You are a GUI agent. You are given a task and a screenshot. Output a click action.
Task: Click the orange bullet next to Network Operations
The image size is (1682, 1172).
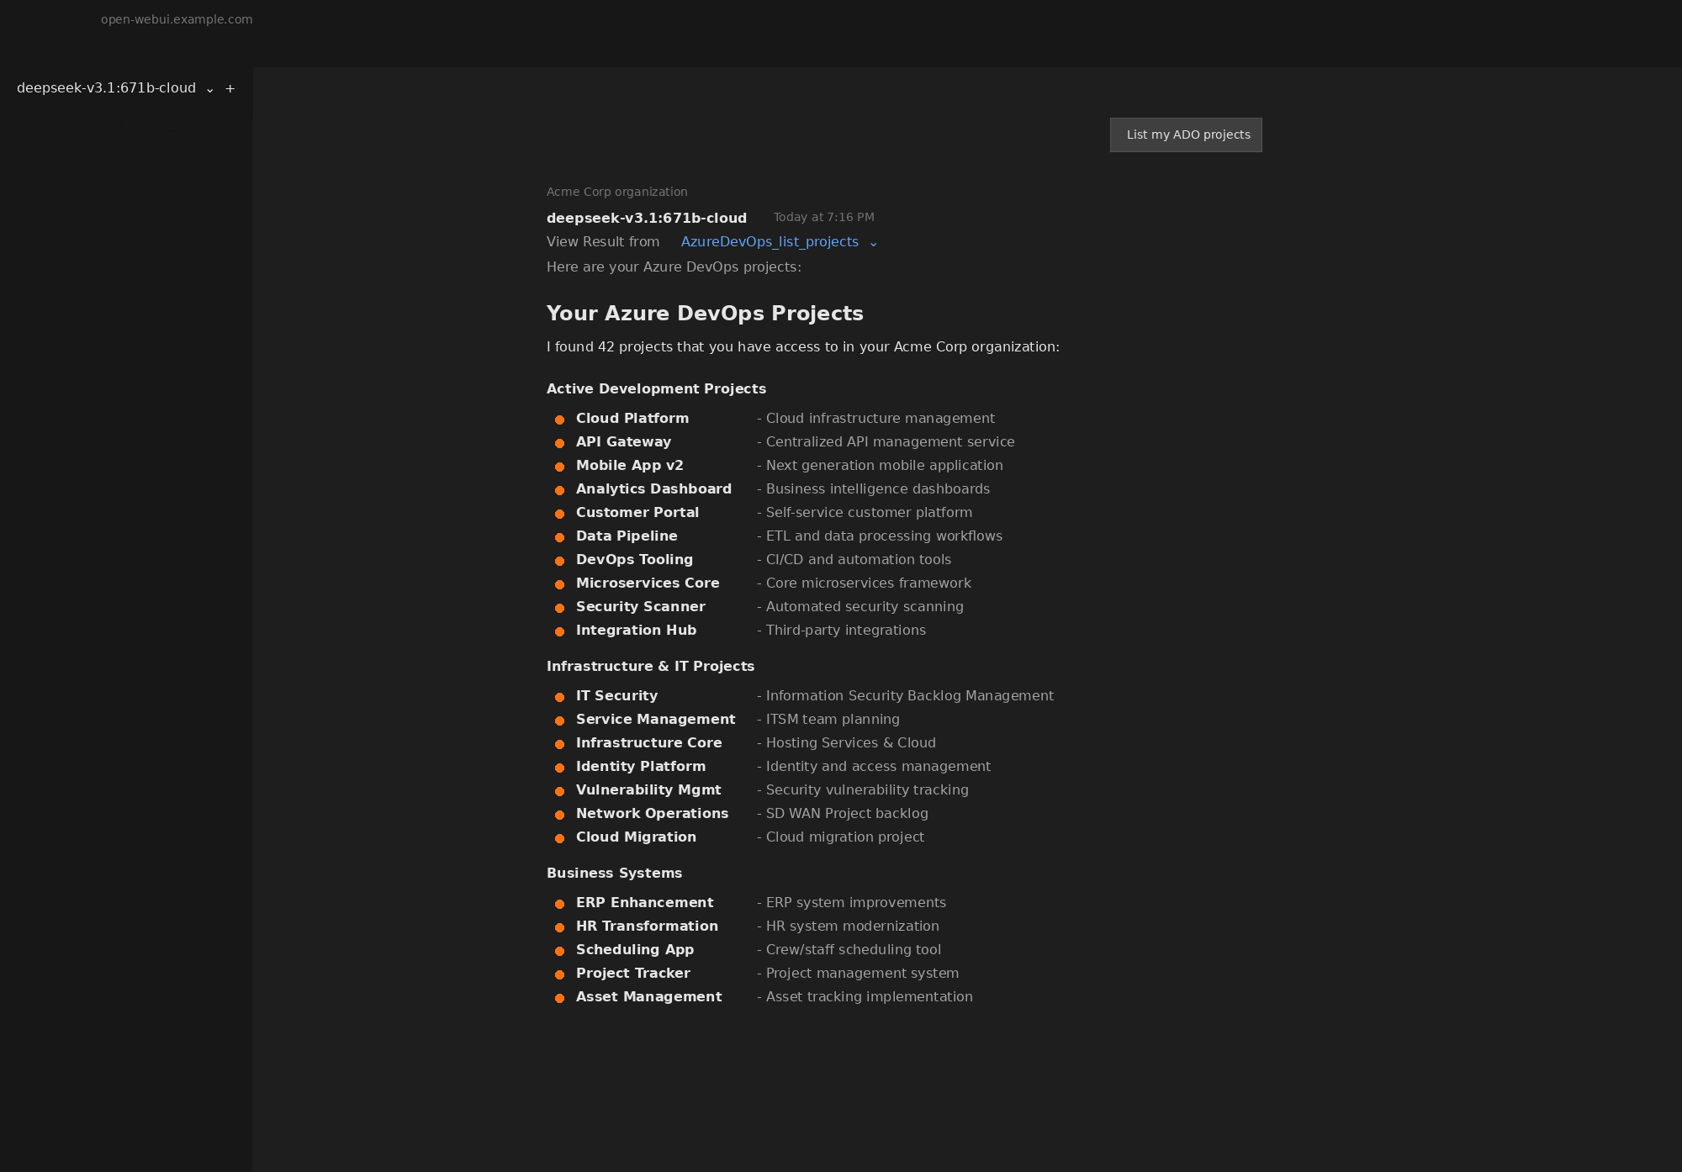[x=560, y=814]
